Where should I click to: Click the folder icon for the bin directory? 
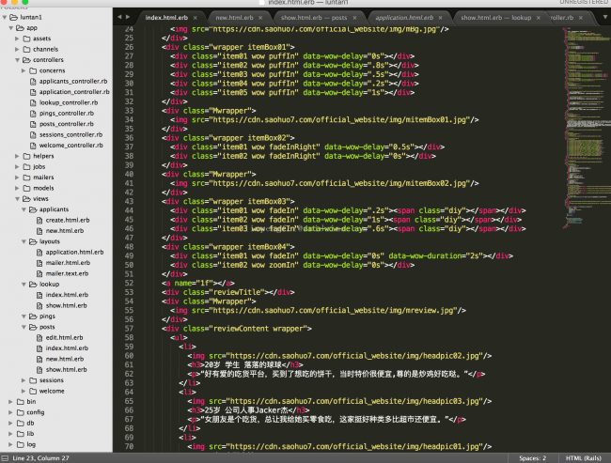[19, 401]
